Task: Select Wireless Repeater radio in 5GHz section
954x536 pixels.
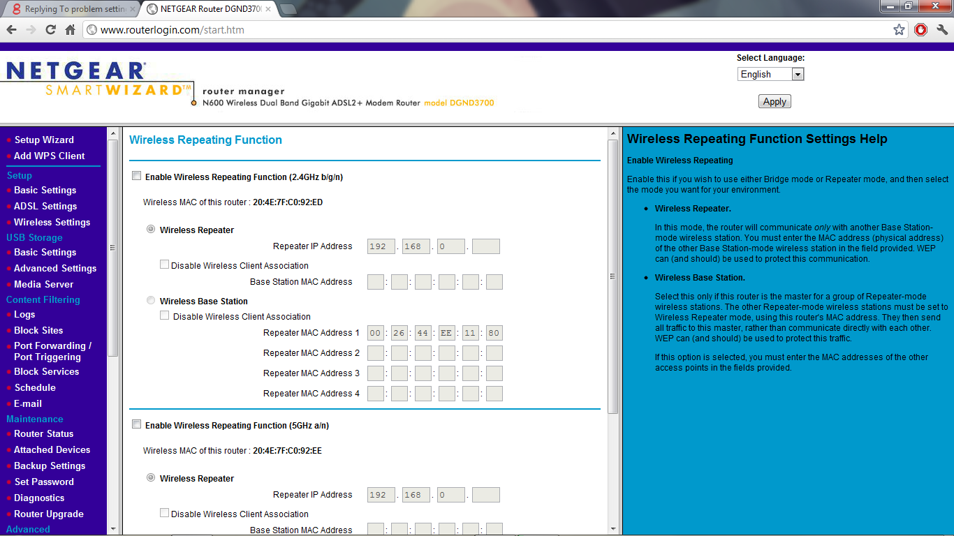Action: coord(151,477)
